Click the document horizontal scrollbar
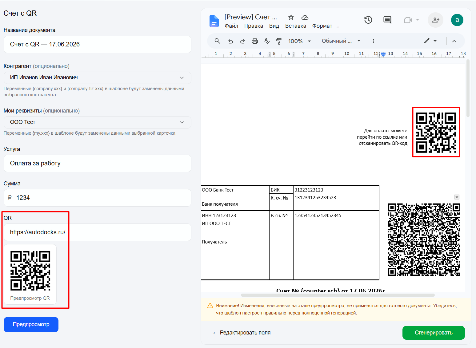This screenshot has height=348, width=476. [x=338, y=295]
